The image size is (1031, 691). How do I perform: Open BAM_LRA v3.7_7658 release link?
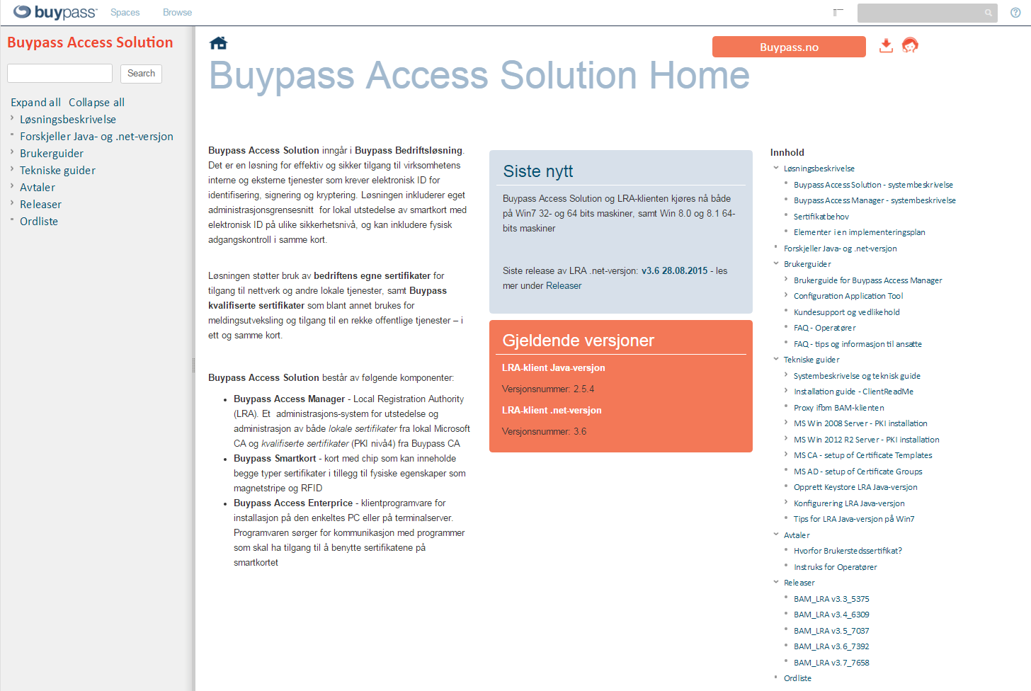coord(831,663)
